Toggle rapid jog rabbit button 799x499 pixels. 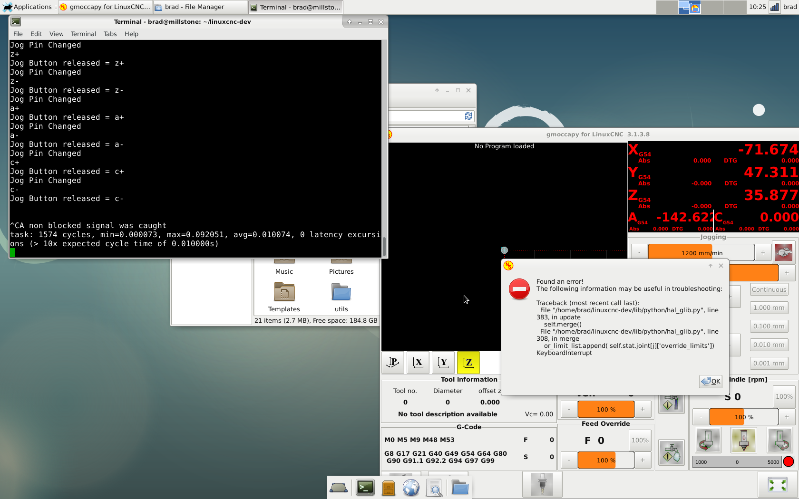784,252
